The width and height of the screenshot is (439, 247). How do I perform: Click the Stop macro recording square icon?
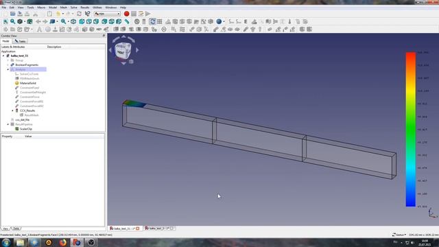click(x=134, y=14)
